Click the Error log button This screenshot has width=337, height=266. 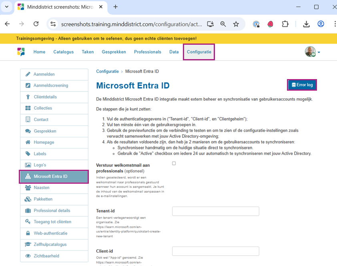(x=302, y=85)
